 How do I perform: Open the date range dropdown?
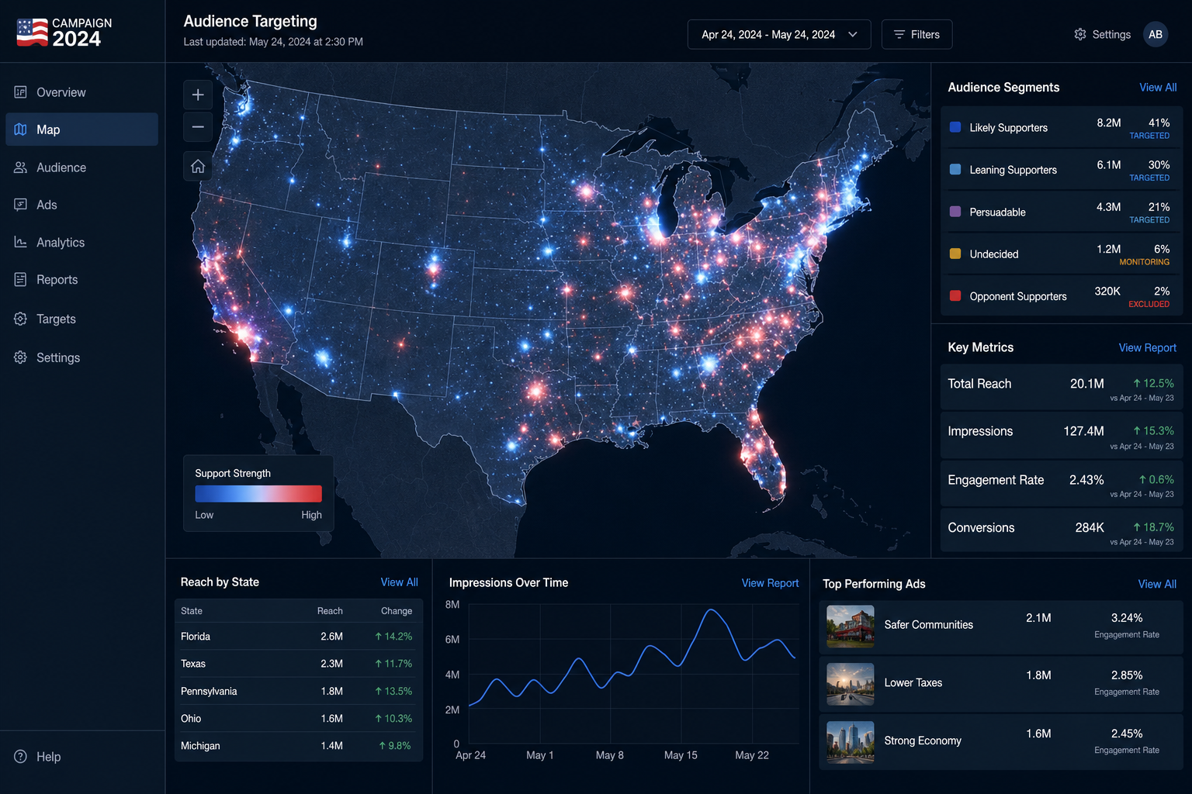coord(779,34)
